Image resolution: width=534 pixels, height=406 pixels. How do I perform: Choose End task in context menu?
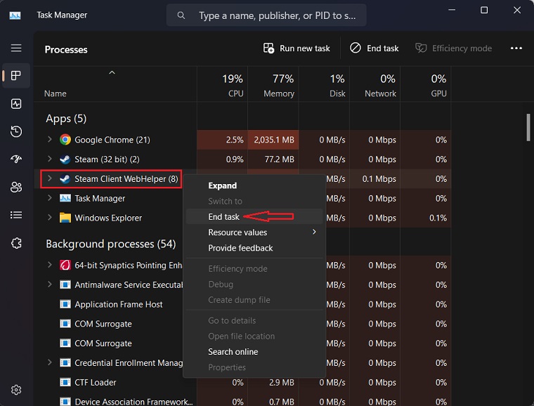[224, 217]
